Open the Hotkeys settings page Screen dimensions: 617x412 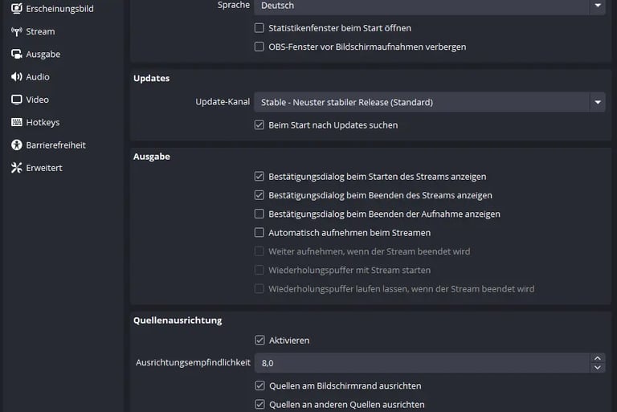point(43,122)
